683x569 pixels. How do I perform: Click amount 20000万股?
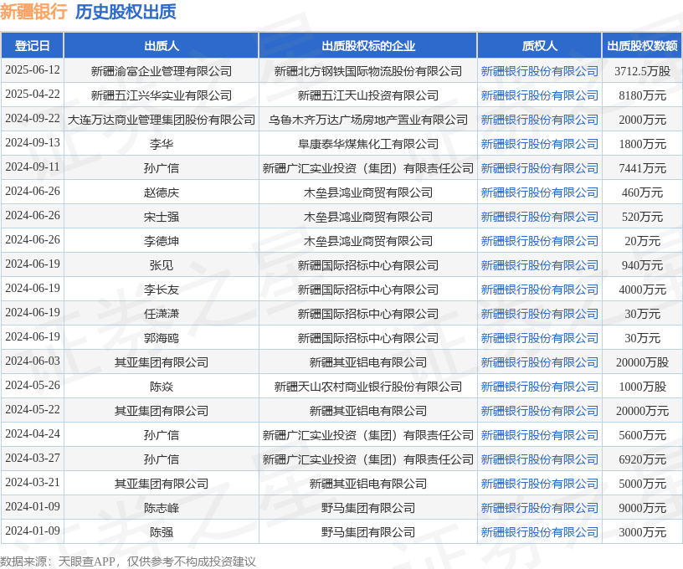[x=643, y=362]
